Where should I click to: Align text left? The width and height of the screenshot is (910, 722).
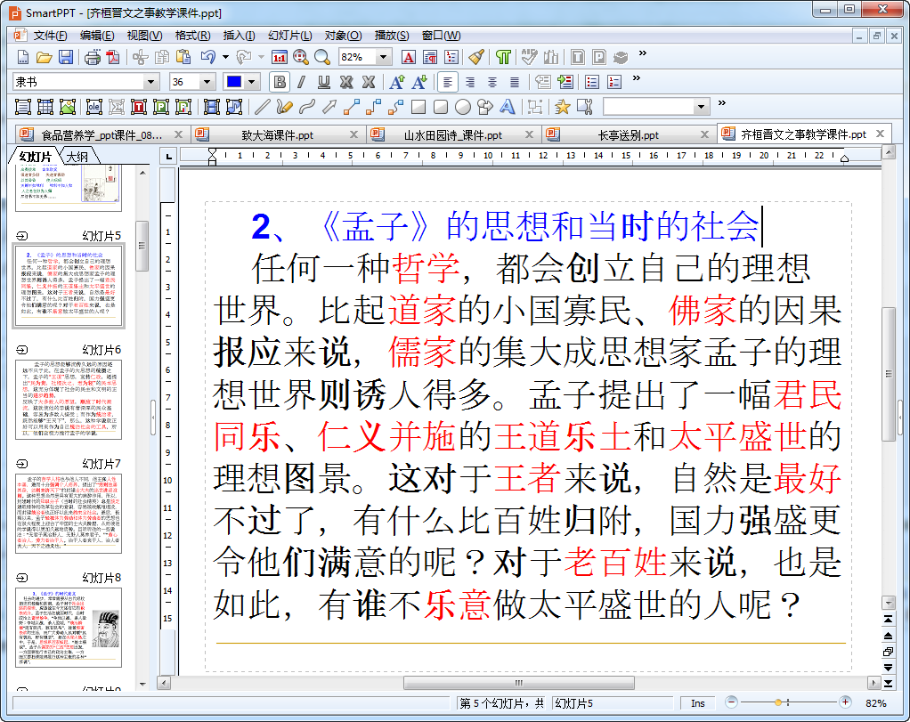pyautogui.click(x=448, y=82)
